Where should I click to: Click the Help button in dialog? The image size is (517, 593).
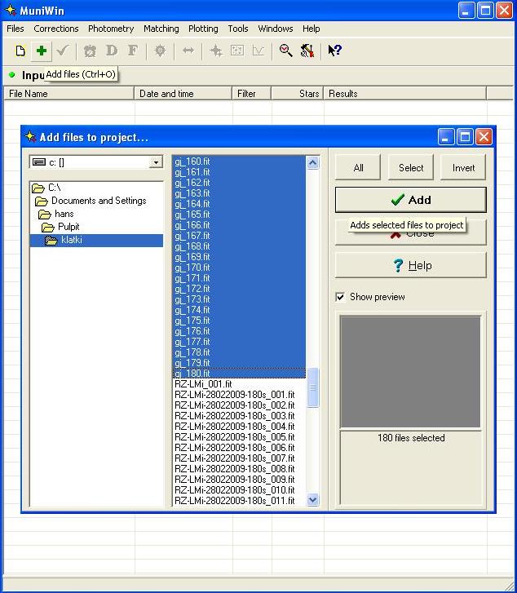point(410,266)
